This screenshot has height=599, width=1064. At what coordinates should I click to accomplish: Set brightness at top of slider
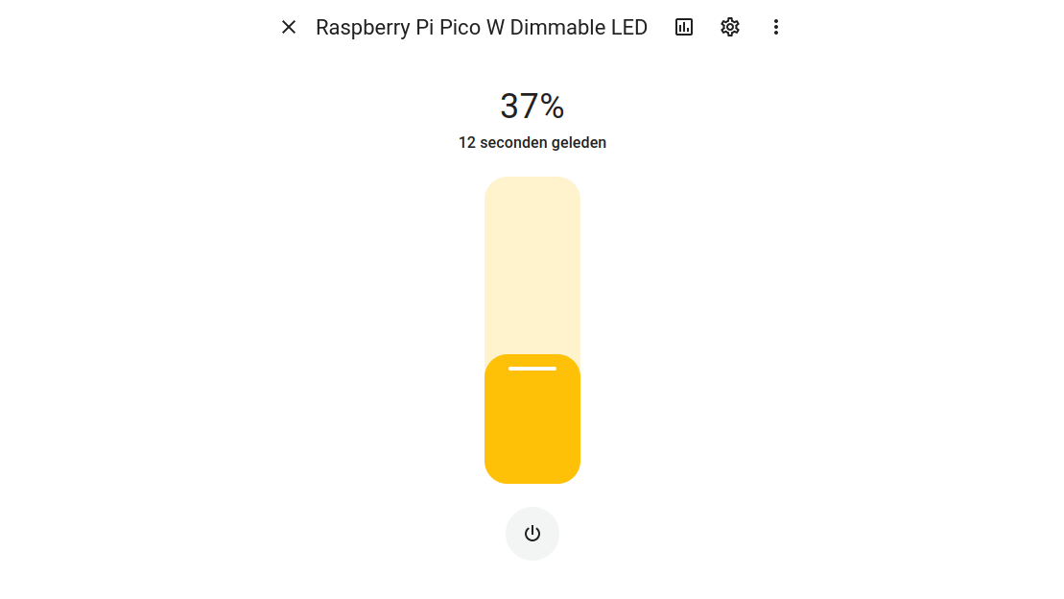click(x=532, y=182)
